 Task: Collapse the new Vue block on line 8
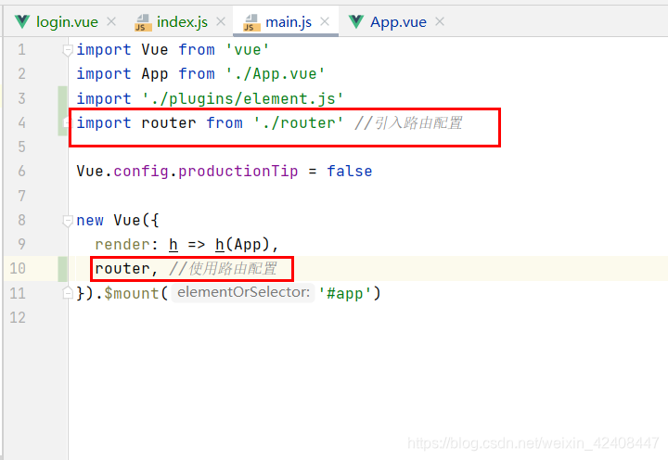point(68,221)
